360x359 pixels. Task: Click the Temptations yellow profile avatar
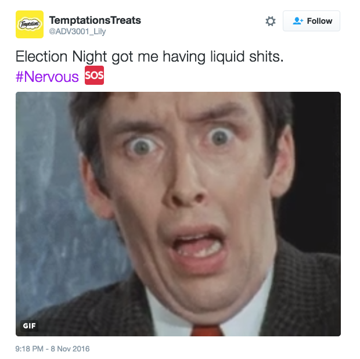pyautogui.click(x=30, y=24)
